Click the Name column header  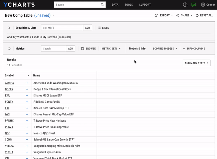(x=36, y=76)
